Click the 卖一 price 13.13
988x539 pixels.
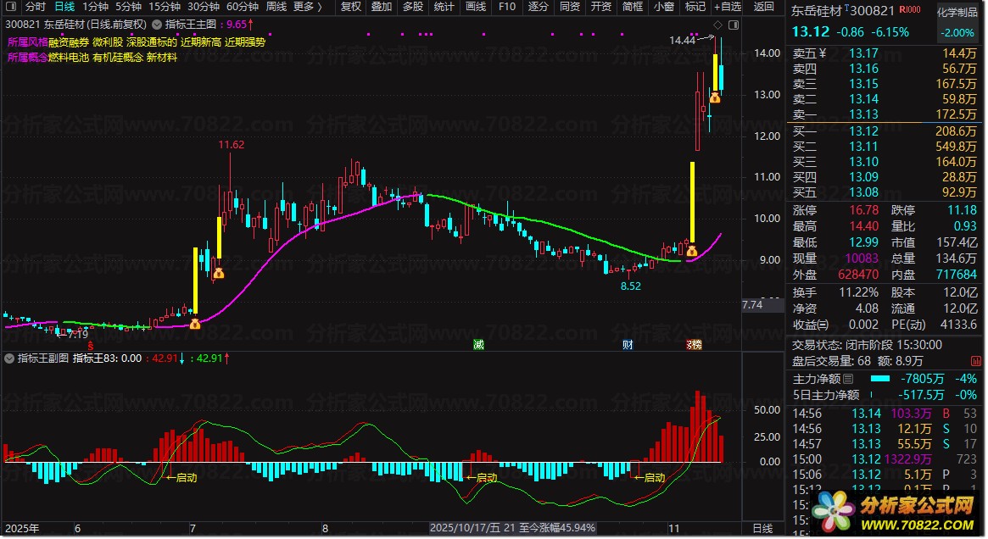[x=863, y=114]
